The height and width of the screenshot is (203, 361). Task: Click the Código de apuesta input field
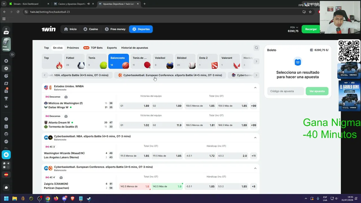(285, 91)
